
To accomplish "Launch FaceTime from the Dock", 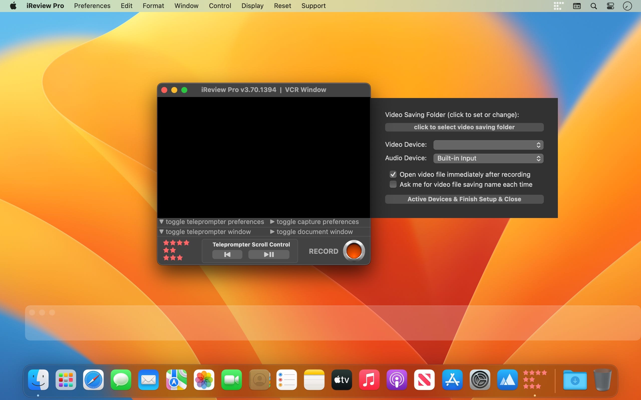I will point(231,380).
